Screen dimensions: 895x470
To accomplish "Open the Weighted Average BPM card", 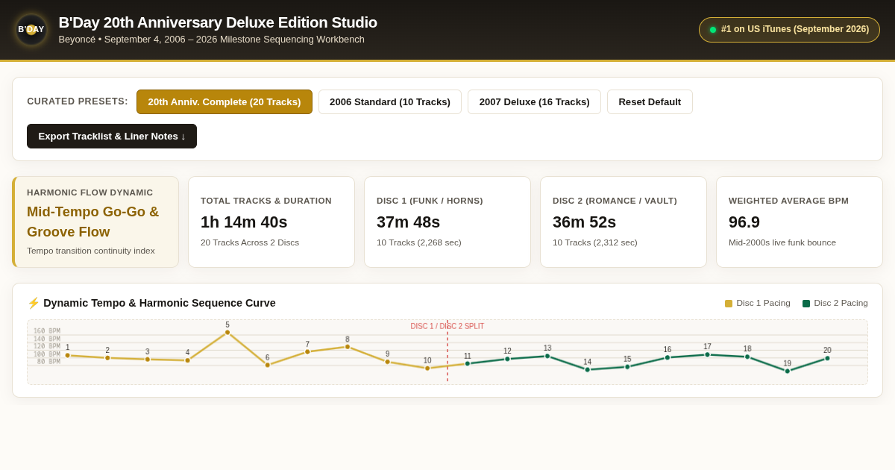I will pos(800,222).
